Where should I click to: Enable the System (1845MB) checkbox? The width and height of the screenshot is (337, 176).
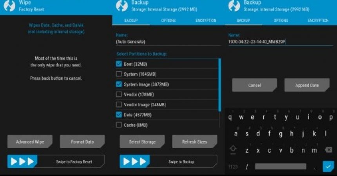(119, 74)
